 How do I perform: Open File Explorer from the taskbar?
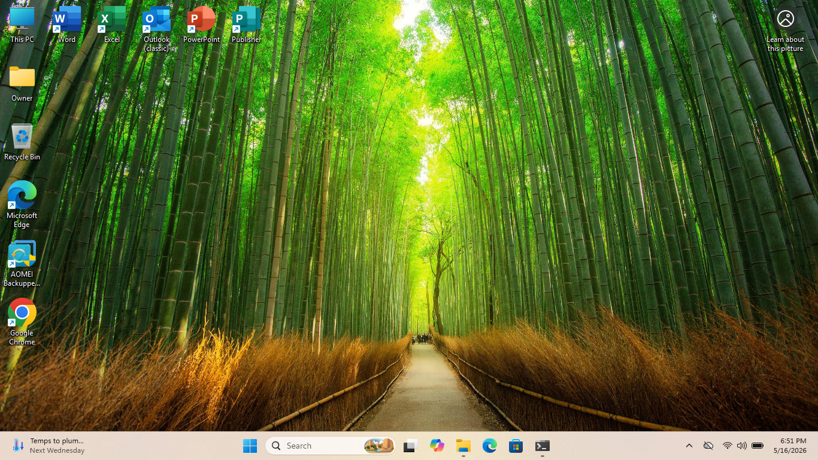[463, 446]
